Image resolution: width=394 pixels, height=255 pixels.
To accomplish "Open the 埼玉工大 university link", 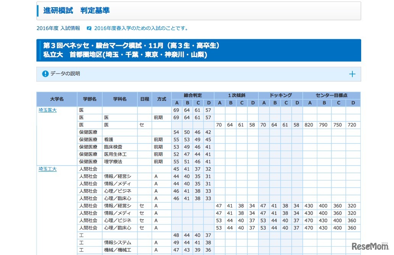I will pos(47,169).
